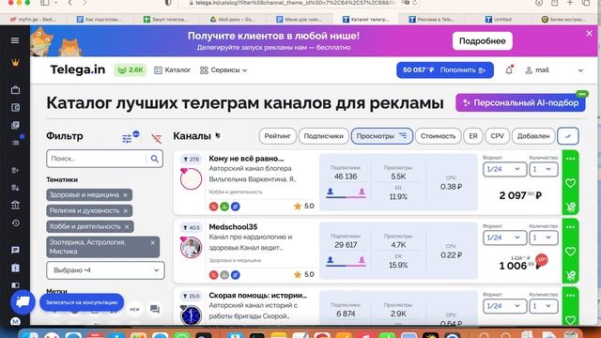Viewport: 601px width, 338px height.
Task: Open more options for Скорая помощь channel
Action: click(570, 296)
